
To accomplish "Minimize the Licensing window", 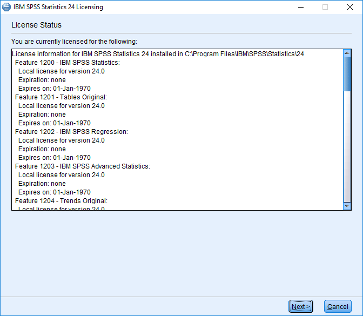I will 301,7.
